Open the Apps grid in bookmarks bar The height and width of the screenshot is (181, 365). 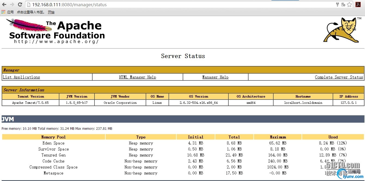tap(3, 12)
